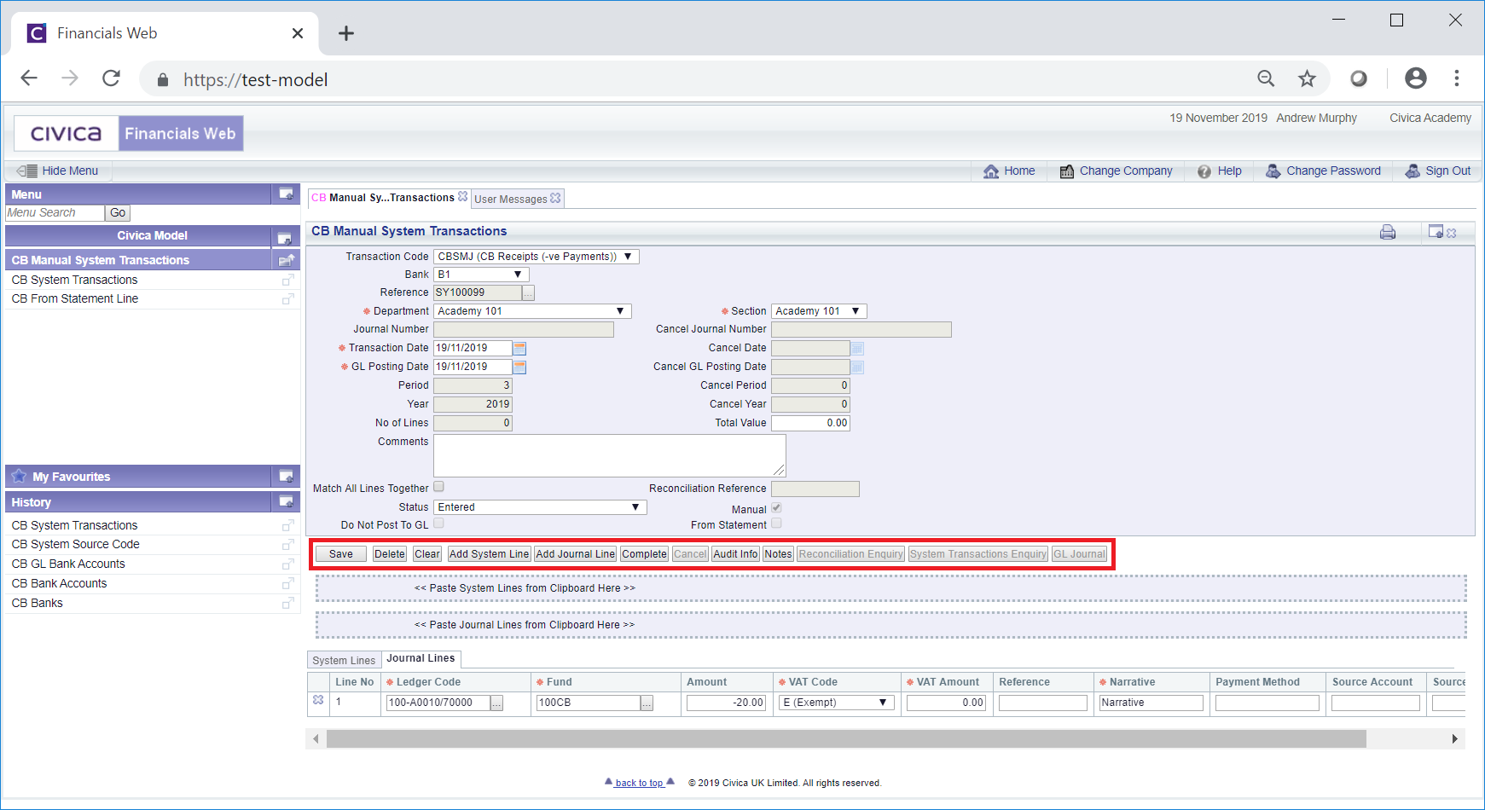Print the CB Manual System Transactions form

pos(1388,232)
